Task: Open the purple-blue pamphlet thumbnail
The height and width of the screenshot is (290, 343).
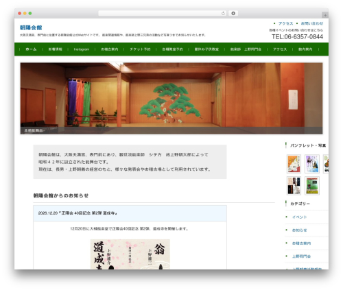Action: coord(312,164)
